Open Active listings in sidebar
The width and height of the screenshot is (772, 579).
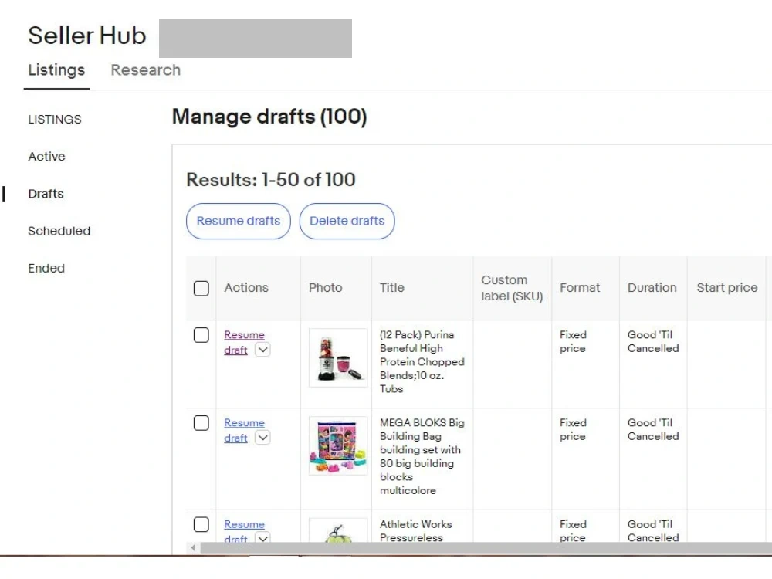click(46, 157)
